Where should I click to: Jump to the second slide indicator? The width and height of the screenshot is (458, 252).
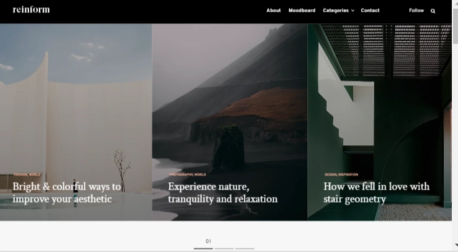click(224, 248)
